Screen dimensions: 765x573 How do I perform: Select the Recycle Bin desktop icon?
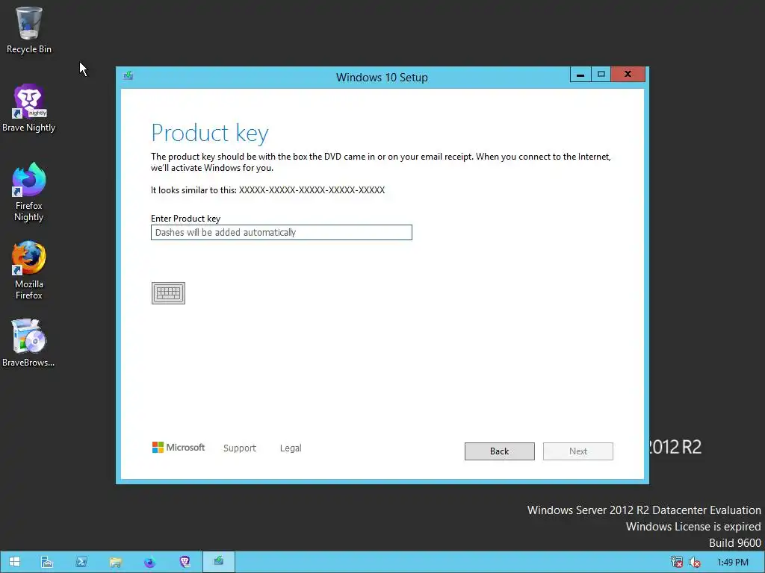[x=29, y=30]
